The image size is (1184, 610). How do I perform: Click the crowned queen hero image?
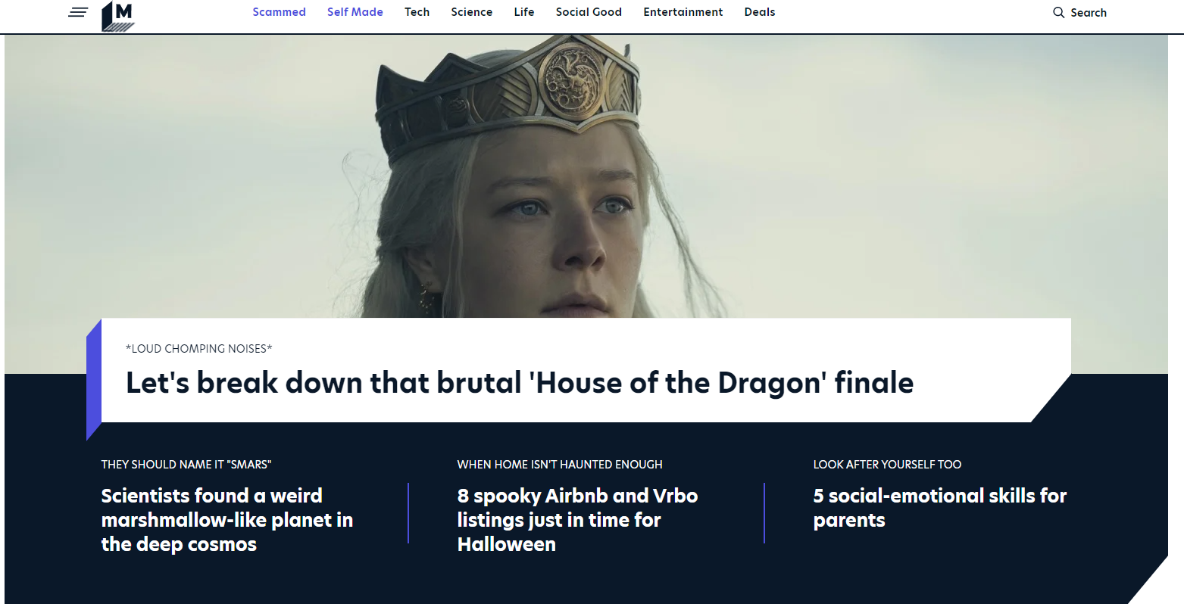pos(530,174)
